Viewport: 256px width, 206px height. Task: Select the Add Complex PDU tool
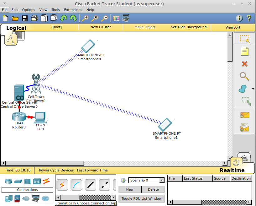tap(244, 127)
